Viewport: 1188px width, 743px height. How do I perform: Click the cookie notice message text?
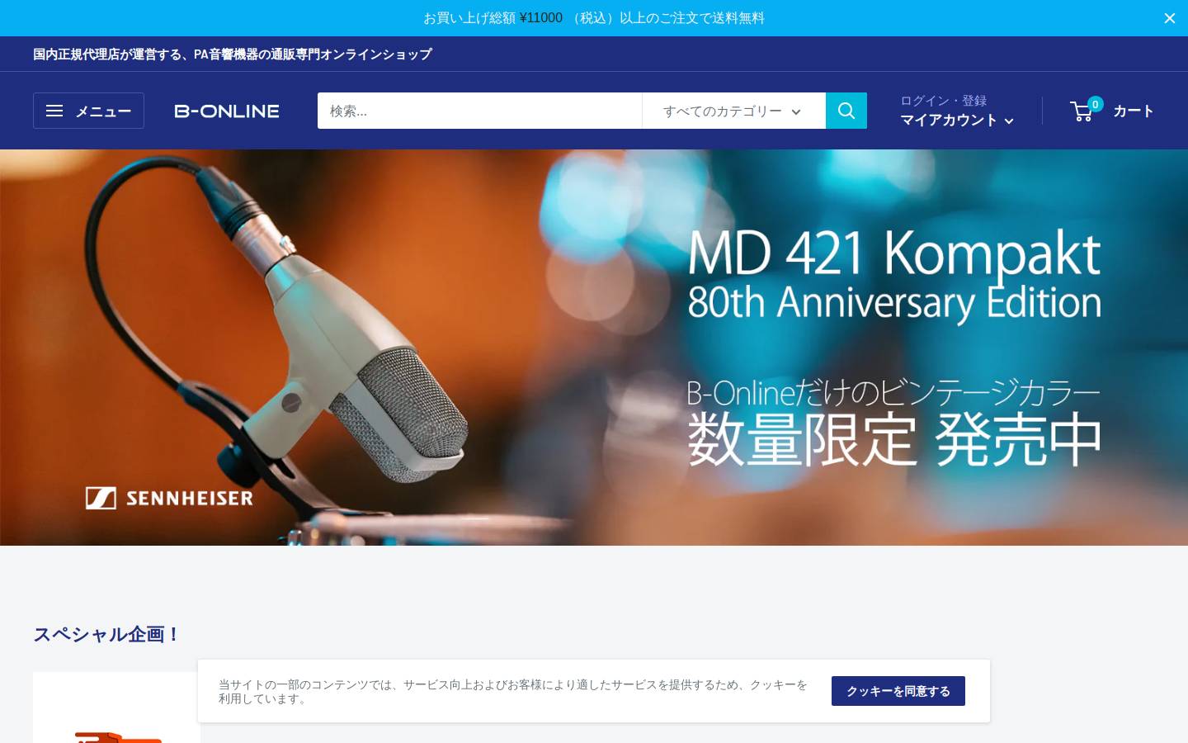513,692
